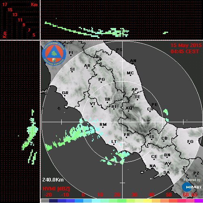
Task: Click the PG city label
Action: point(101,79)
